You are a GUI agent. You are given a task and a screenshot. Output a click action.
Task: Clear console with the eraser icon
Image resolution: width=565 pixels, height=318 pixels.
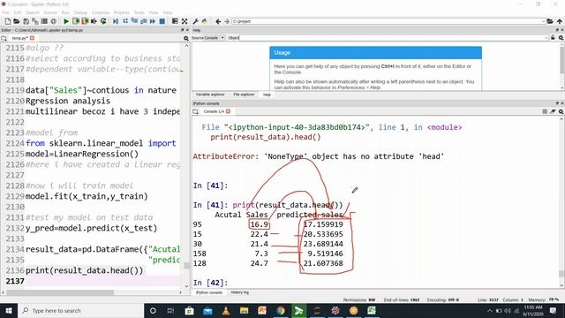point(553,111)
